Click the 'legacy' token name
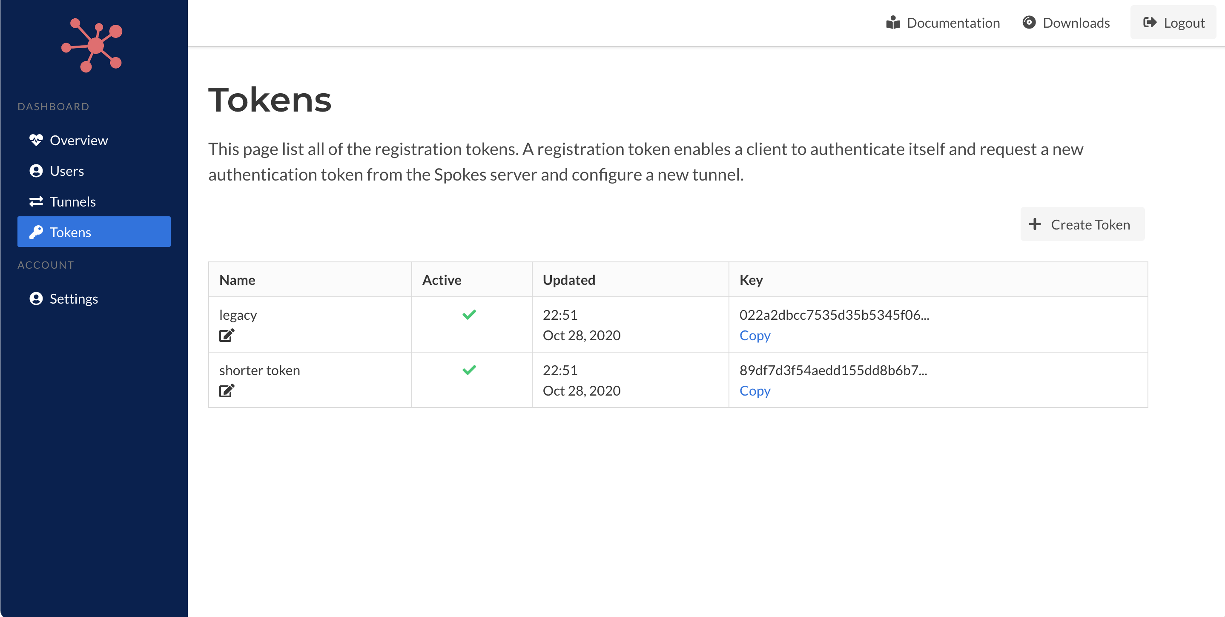 238,315
